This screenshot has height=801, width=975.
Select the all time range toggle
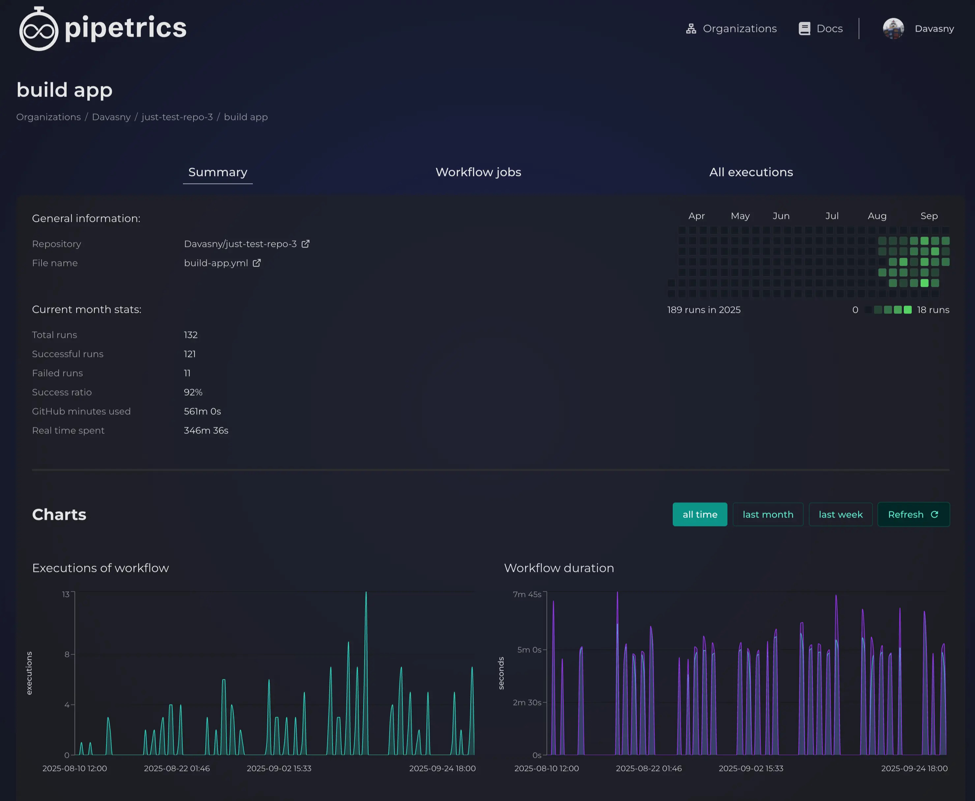pos(699,514)
